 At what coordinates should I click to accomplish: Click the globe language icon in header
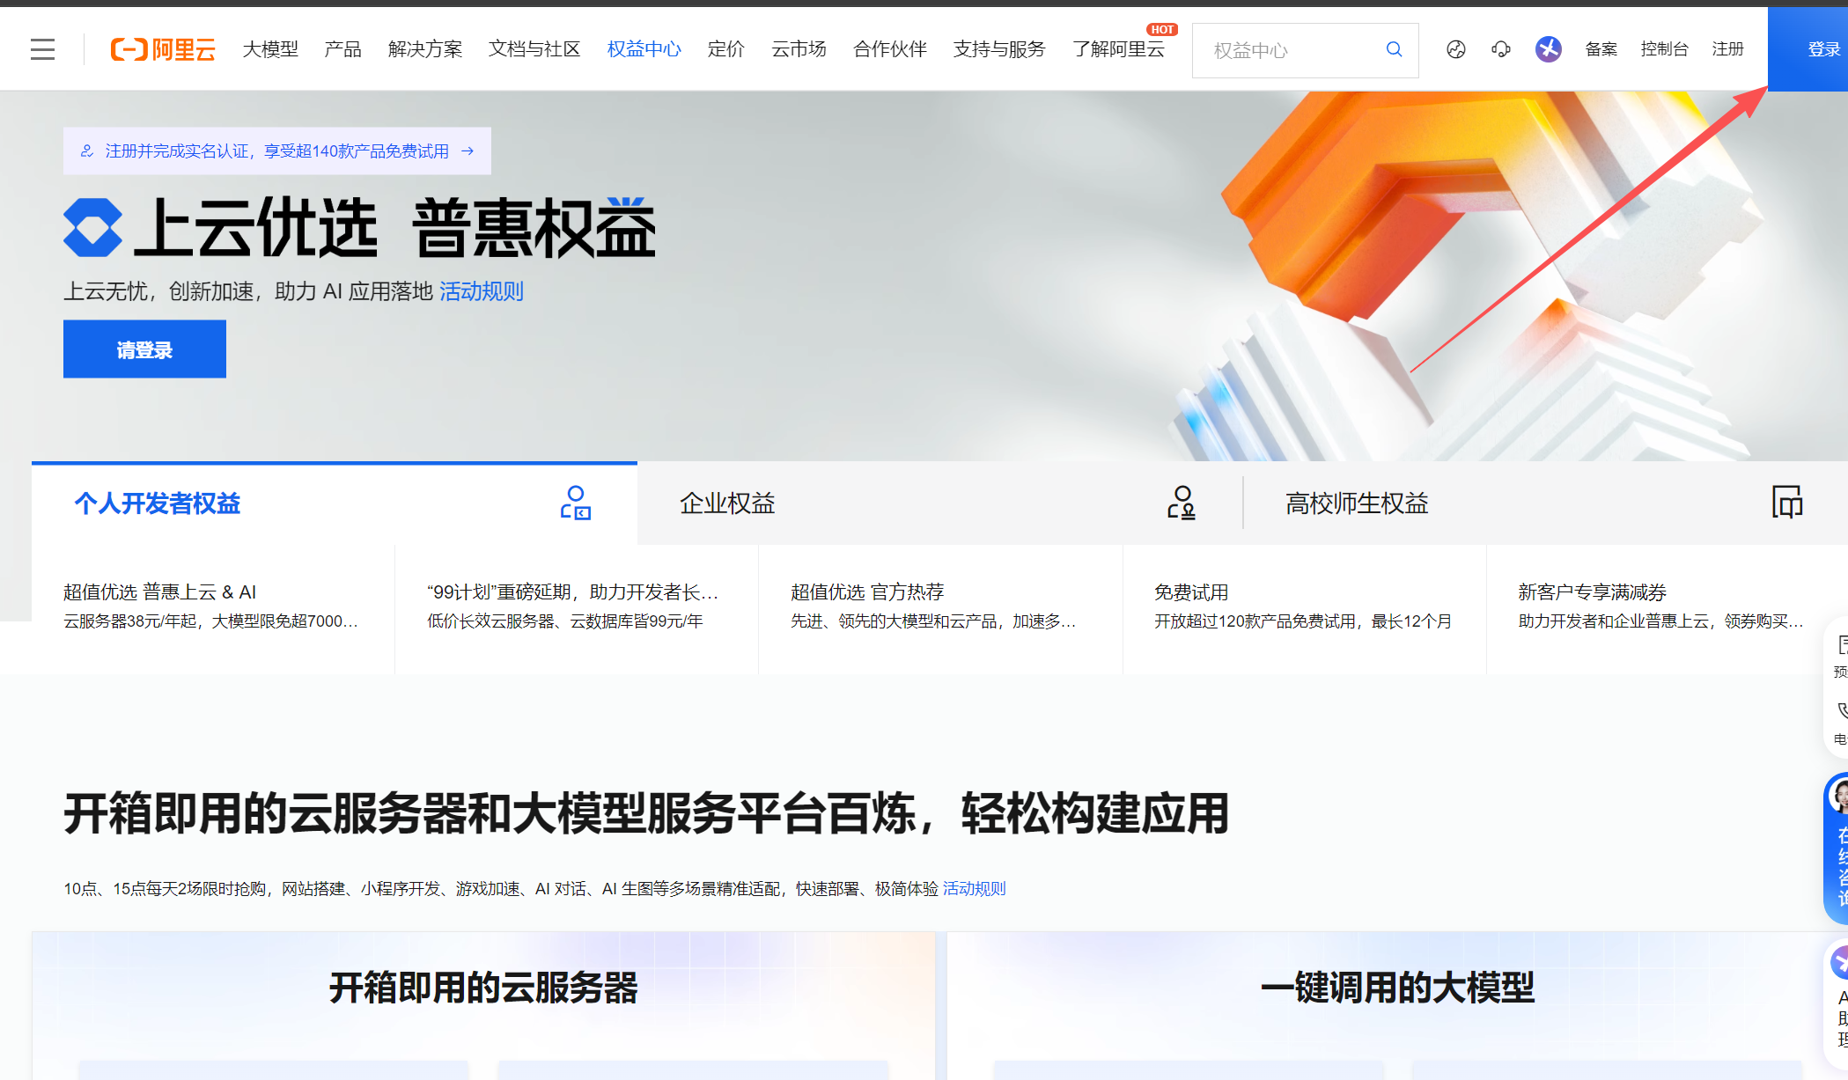click(x=1456, y=49)
